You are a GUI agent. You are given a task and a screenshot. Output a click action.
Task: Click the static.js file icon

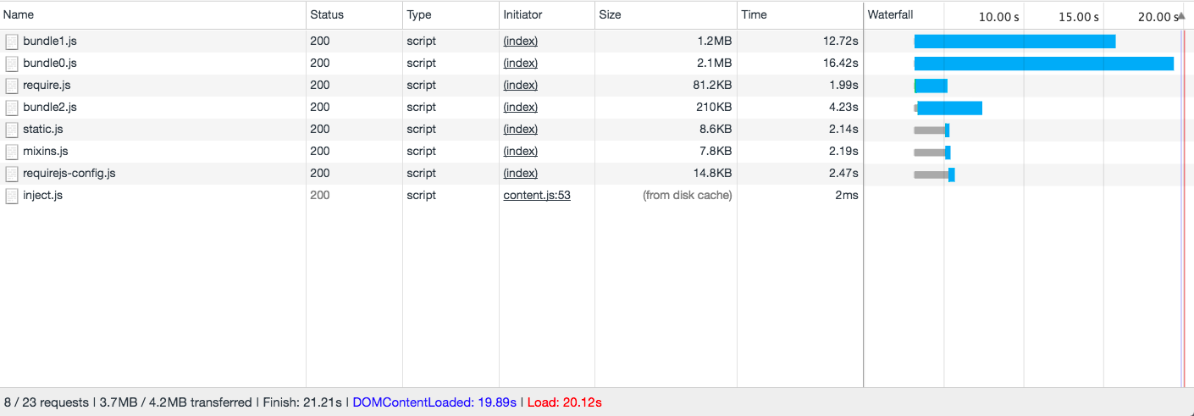click(12, 130)
